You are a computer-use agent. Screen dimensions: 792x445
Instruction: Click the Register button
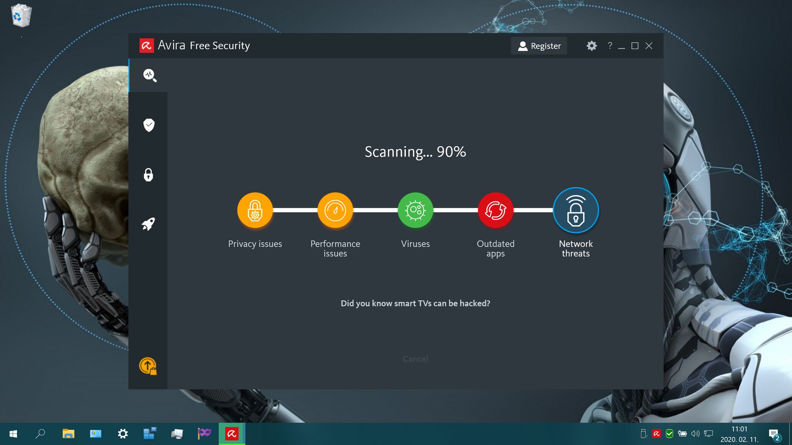(539, 46)
